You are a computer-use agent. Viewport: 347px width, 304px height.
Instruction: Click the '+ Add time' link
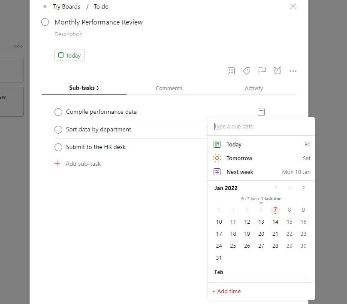tap(226, 291)
